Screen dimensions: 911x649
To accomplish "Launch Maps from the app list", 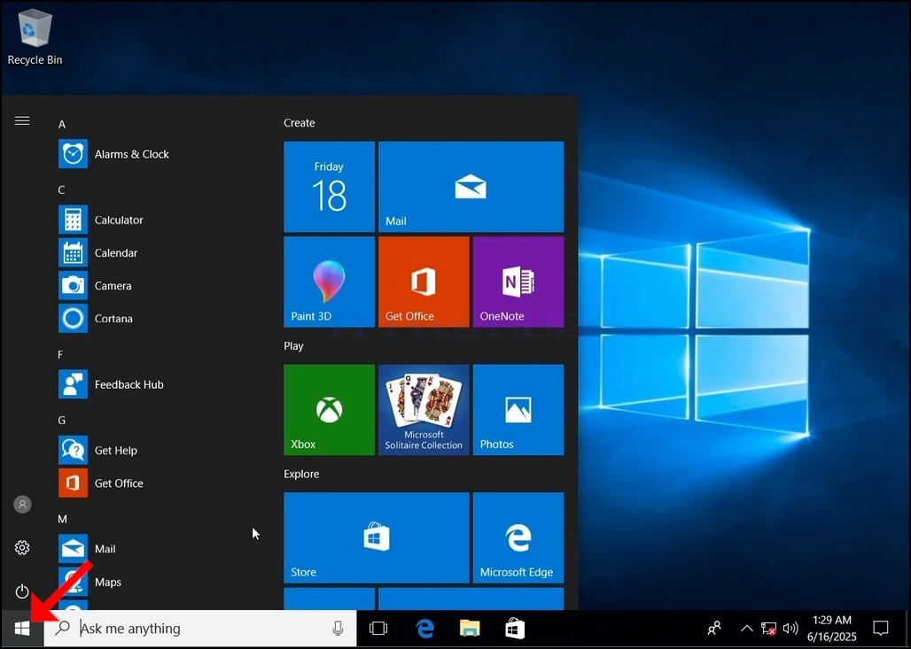I will point(90,582).
